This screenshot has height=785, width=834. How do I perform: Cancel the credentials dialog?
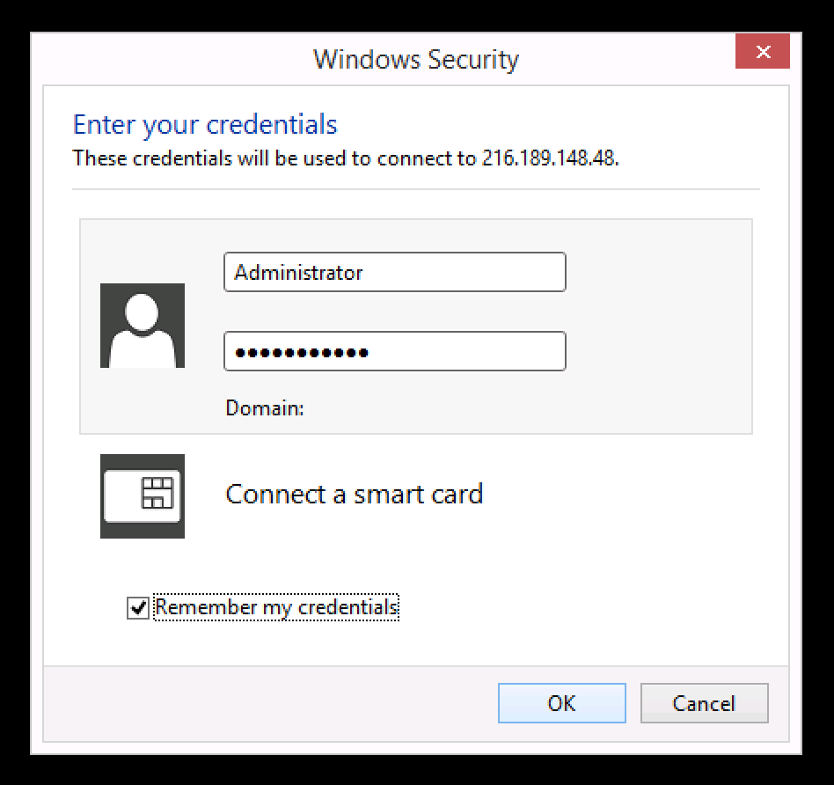tap(704, 703)
